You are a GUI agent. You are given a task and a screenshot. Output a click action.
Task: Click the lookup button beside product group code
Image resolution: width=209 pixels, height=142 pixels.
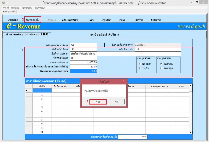[102, 45]
